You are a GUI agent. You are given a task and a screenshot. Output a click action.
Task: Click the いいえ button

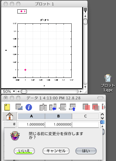(x=24, y=151)
